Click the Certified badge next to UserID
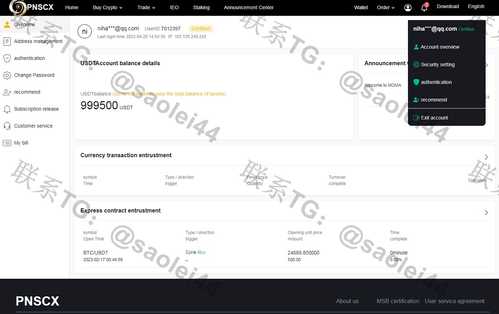499x314 pixels. [201, 29]
